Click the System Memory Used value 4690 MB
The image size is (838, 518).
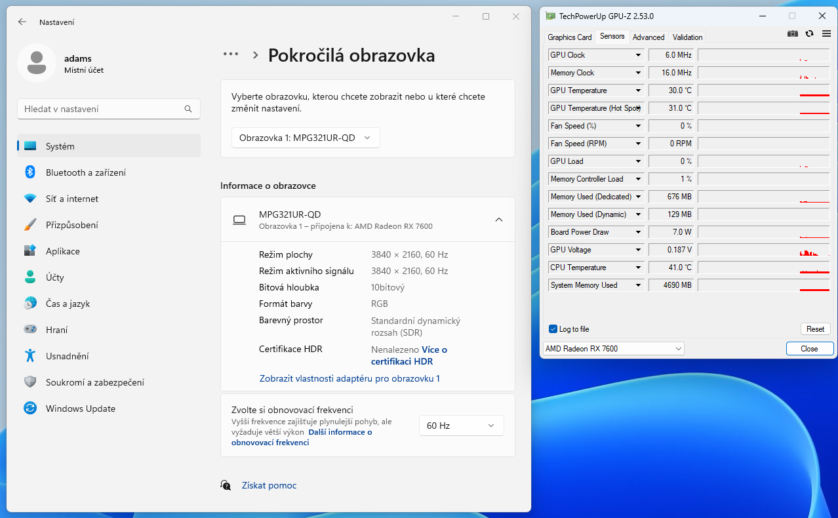point(671,285)
